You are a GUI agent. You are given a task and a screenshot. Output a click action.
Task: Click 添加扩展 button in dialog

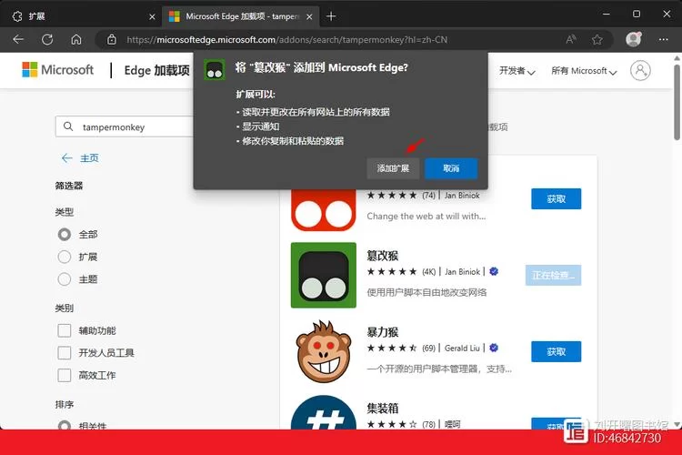click(x=393, y=168)
